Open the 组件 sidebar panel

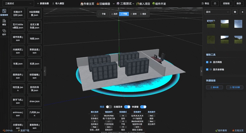(4, 32)
